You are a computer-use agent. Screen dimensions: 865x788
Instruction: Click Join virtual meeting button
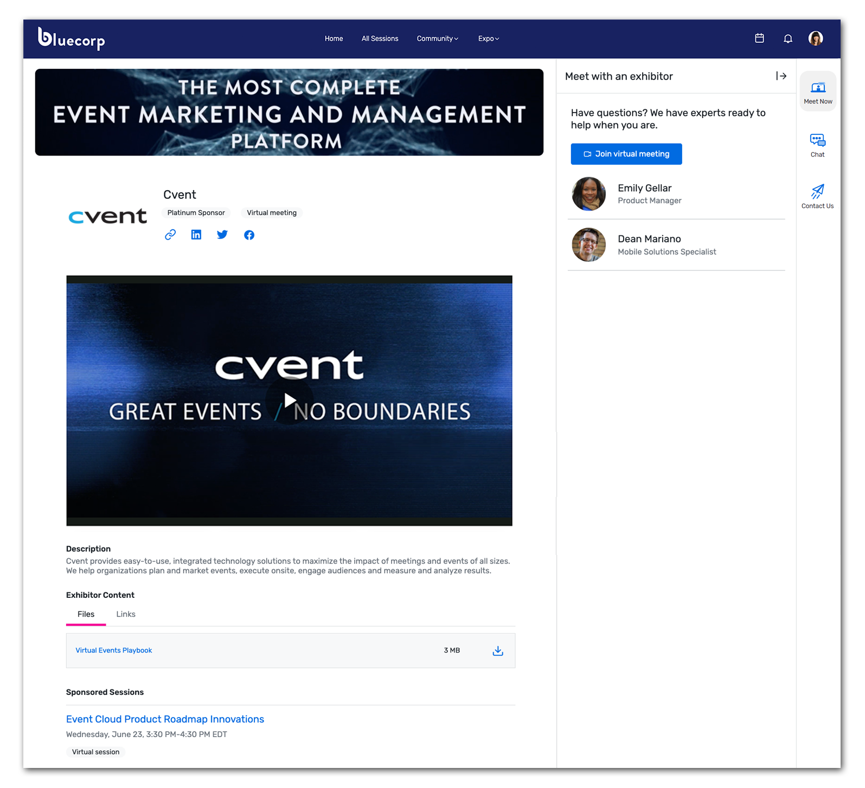(626, 154)
